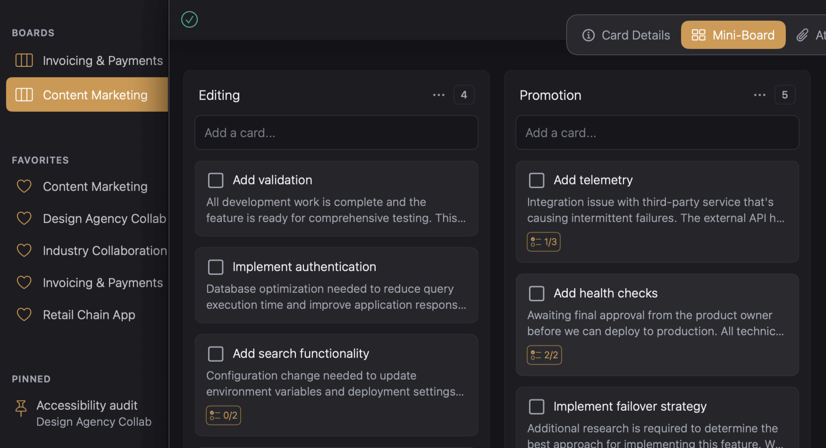This screenshot has height=448, width=826.
Task: Select the Invoicing & Payments board icon
Action: [x=23, y=60]
